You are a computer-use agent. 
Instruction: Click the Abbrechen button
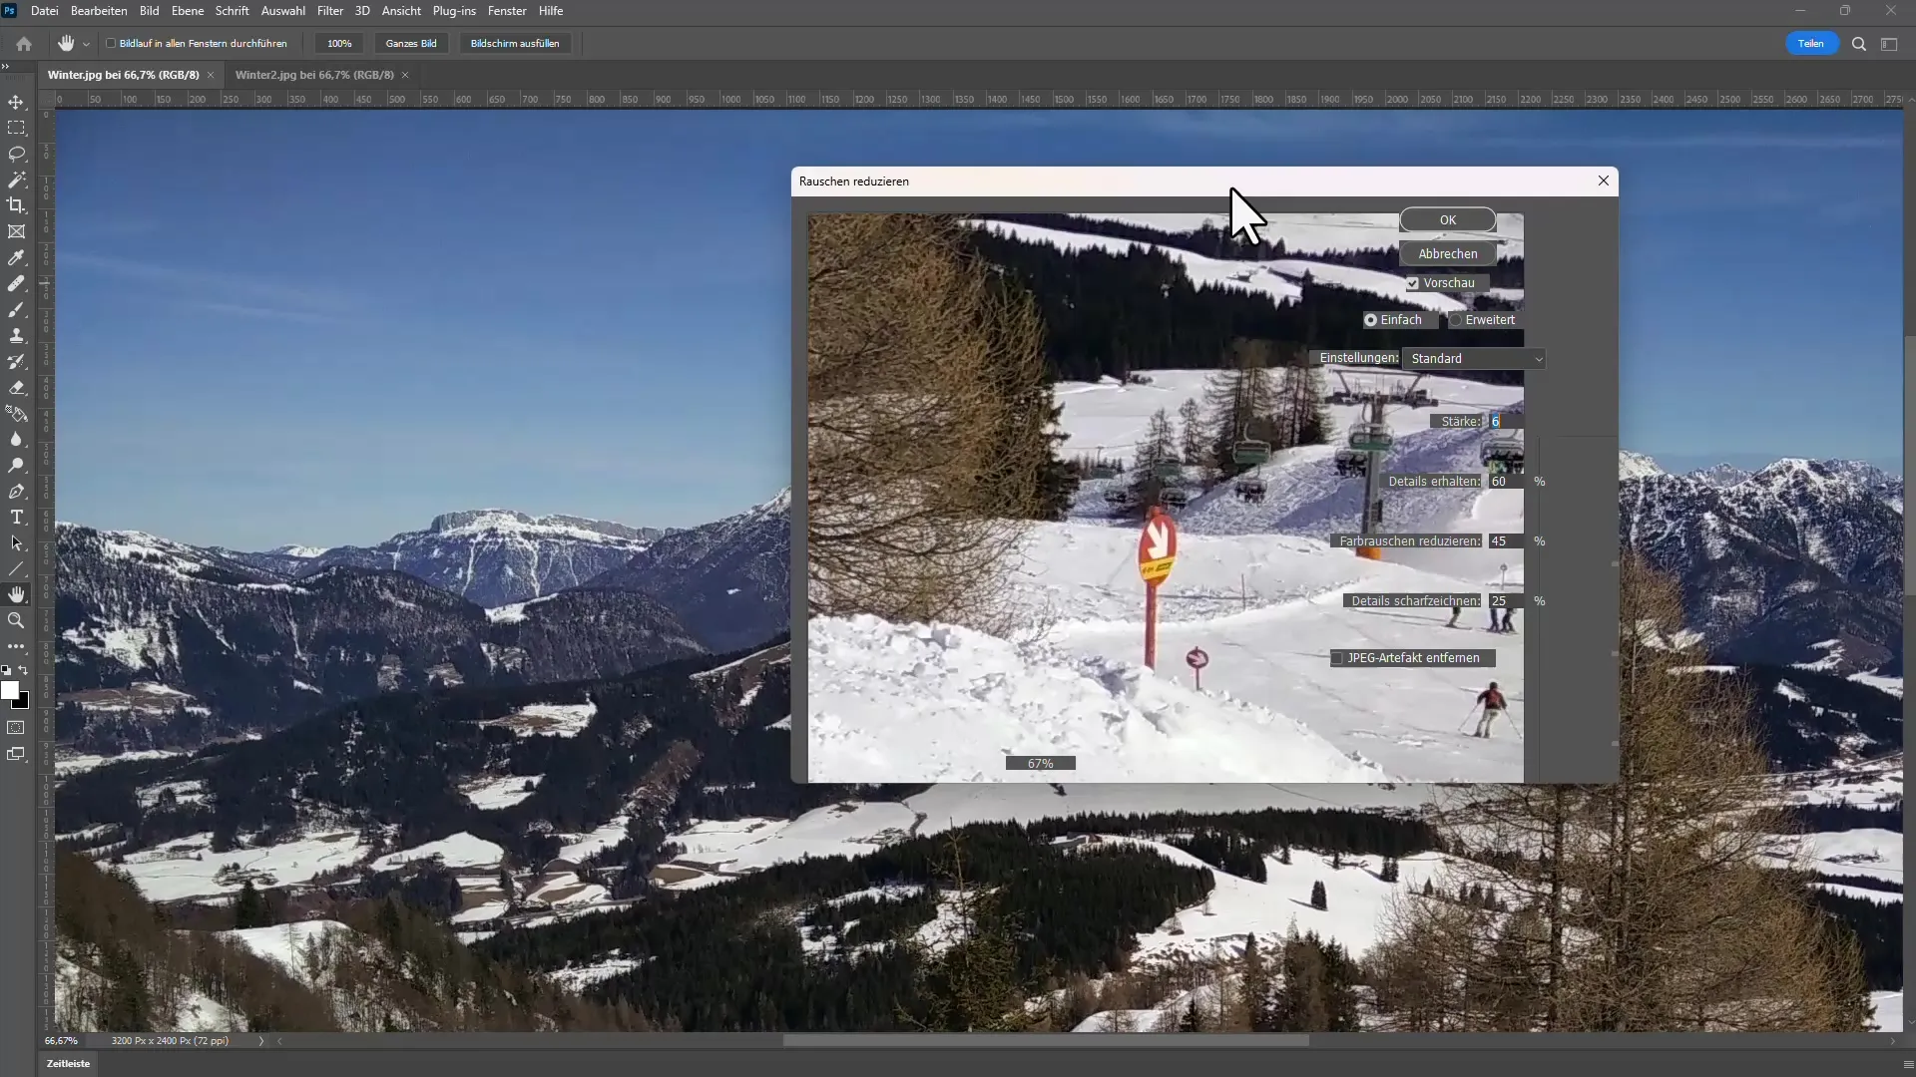pos(1447,254)
